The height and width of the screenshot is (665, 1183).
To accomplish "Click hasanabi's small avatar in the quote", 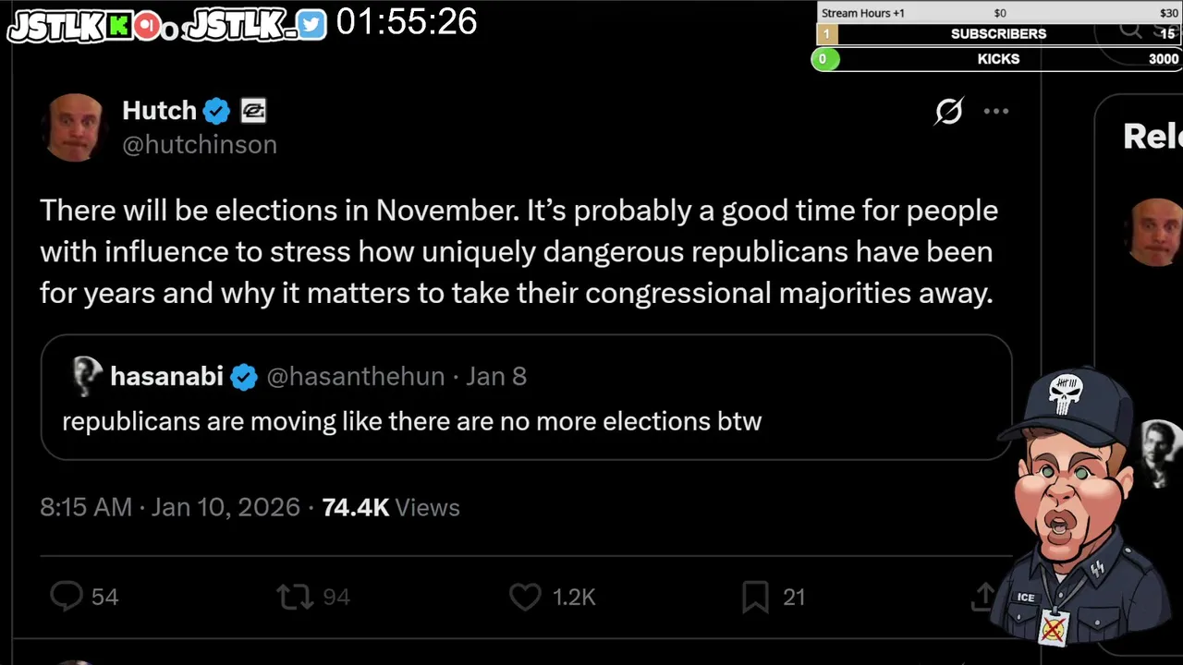I will [86, 376].
